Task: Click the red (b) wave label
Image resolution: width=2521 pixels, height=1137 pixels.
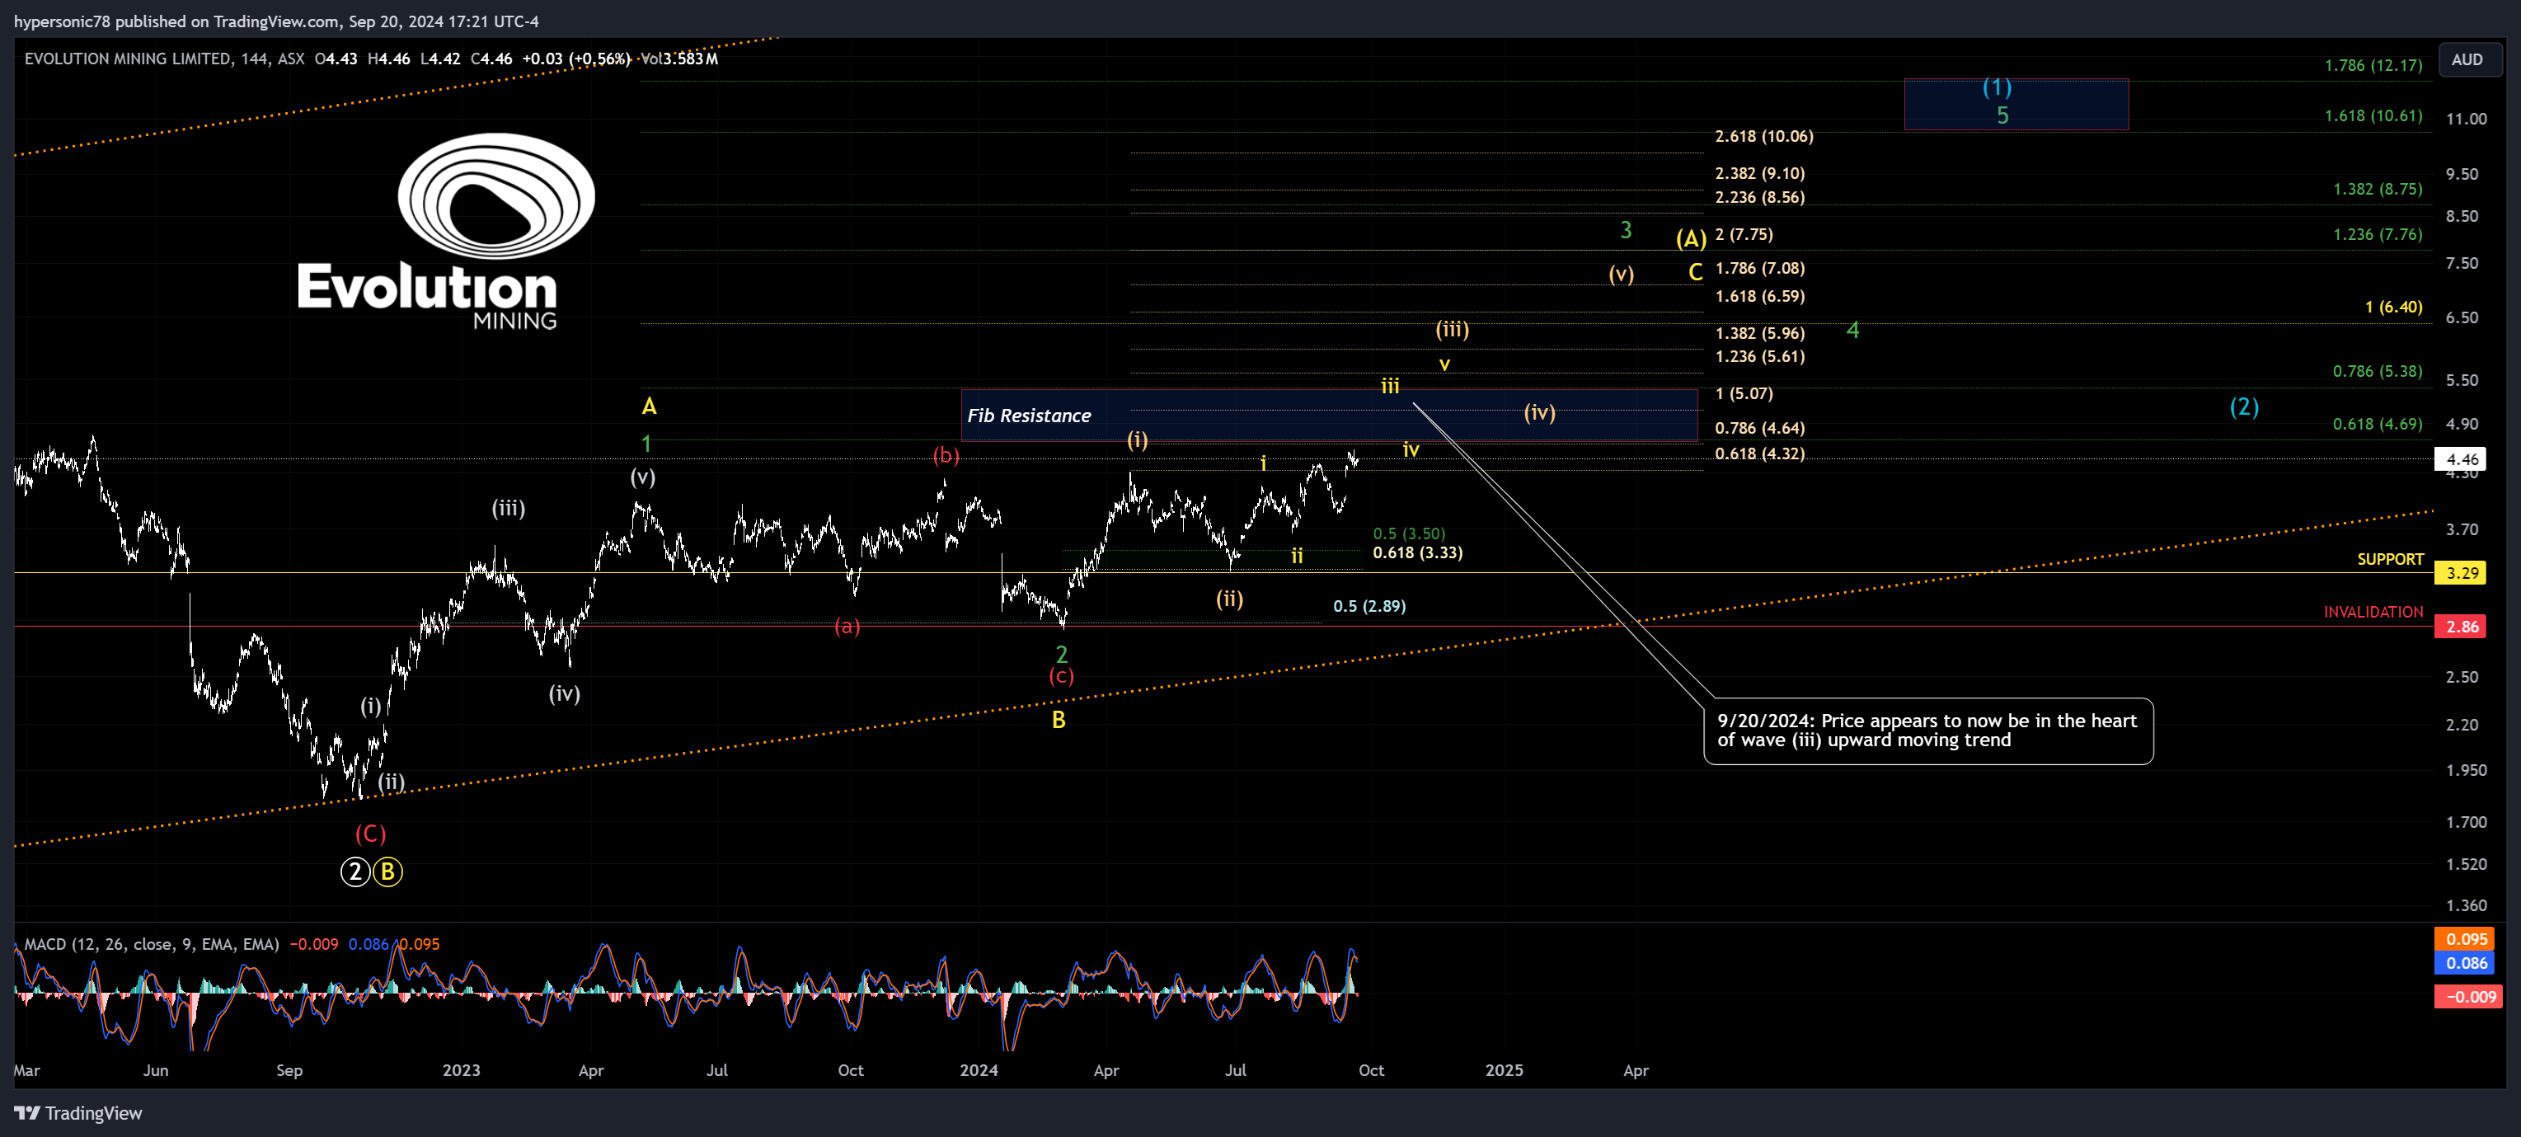Action: tap(946, 455)
